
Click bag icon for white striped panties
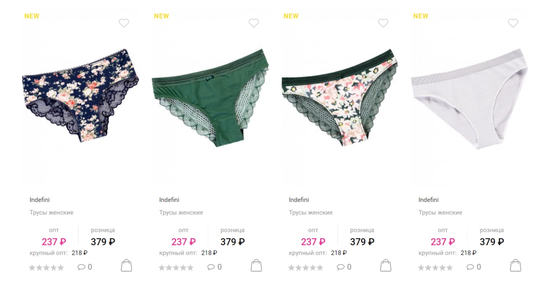click(x=515, y=266)
